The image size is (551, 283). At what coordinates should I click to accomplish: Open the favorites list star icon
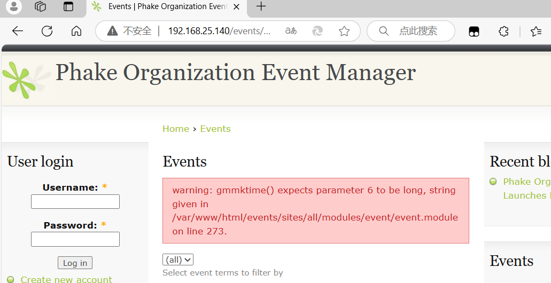click(536, 32)
